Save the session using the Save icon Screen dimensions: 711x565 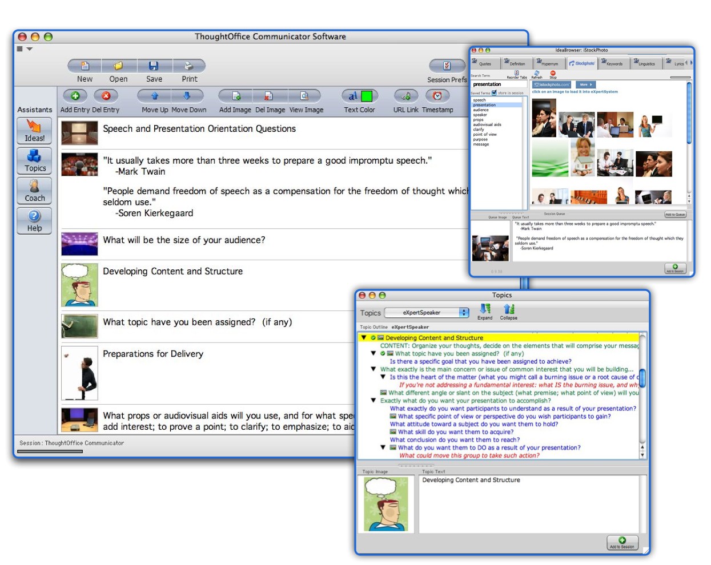click(154, 66)
